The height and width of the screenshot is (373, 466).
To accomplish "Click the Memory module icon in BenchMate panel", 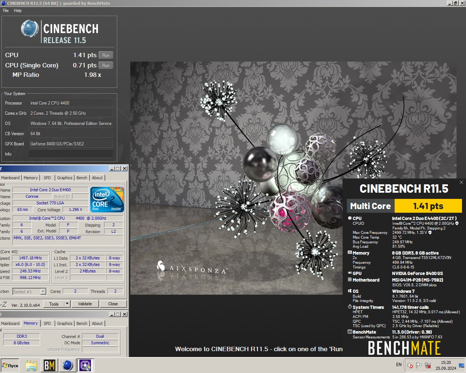I will point(349,252).
